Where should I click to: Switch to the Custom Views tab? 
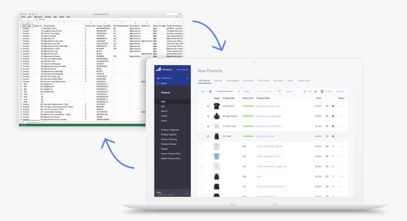tap(303, 81)
